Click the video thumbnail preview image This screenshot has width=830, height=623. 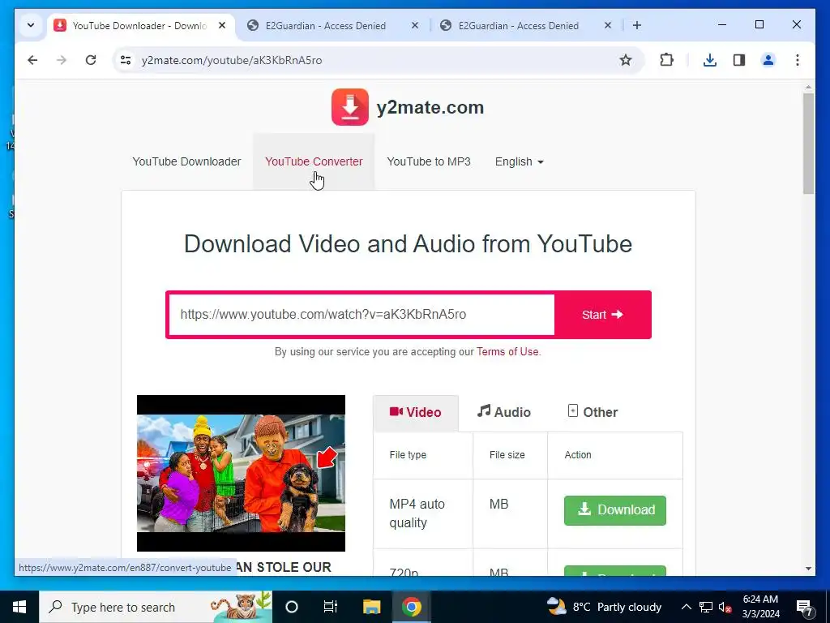241,473
